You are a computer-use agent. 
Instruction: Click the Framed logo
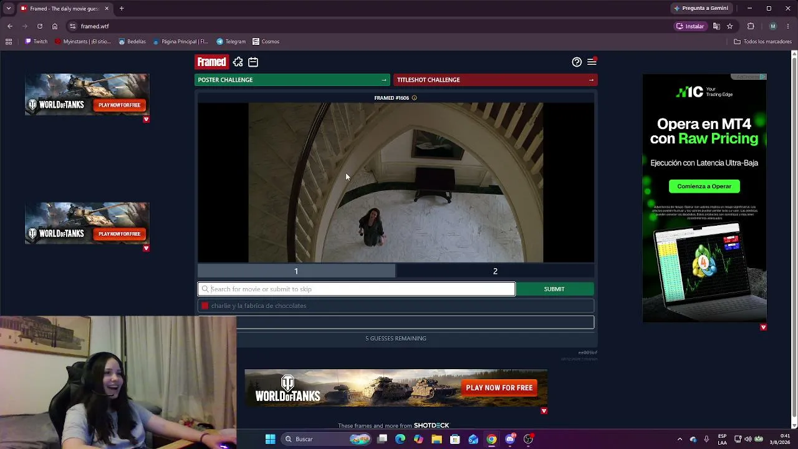211,62
